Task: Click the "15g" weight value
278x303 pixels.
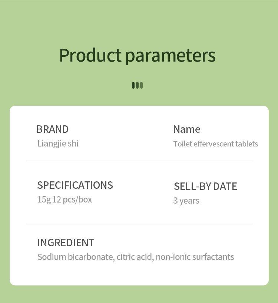Action: 44,200
